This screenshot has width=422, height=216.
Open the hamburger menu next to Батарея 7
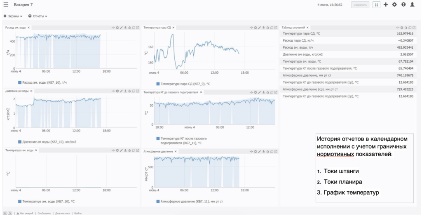coord(6,5)
